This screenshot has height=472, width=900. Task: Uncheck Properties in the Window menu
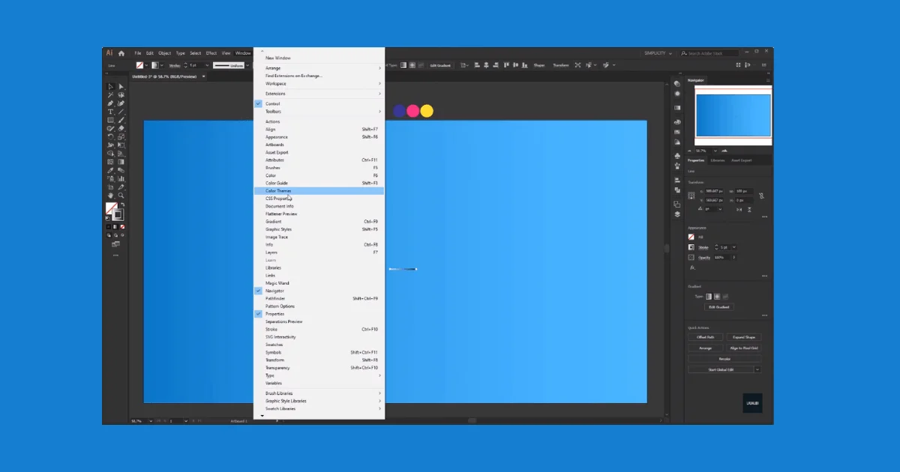[x=274, y=314]
